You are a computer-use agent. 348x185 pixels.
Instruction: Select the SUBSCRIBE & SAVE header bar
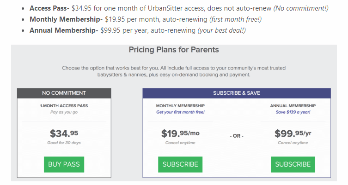coord(237,93)
